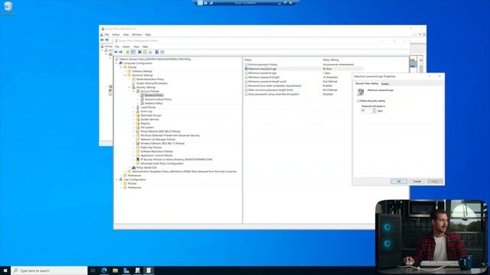Click the Scripts (Startup/Shutdown) icon
The height and width of the screenshot is (275, 490).
[133, 83]
